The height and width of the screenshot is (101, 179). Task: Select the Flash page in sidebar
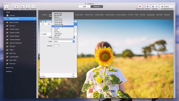(20, 50)
